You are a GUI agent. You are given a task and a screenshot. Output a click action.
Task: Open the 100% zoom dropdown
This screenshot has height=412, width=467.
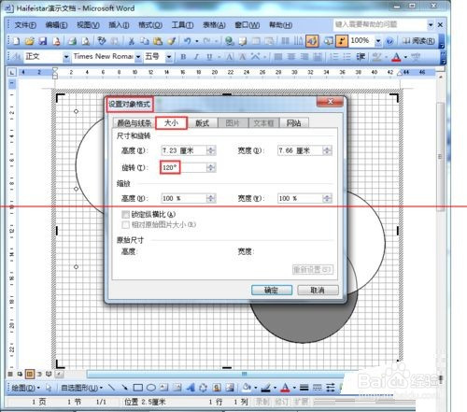378,41
